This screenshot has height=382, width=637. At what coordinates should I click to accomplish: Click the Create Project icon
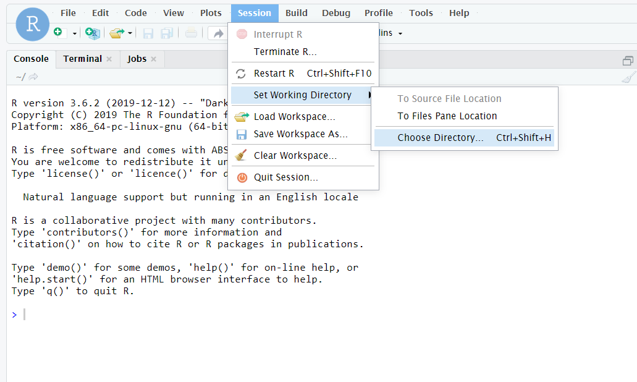[92, 33]
